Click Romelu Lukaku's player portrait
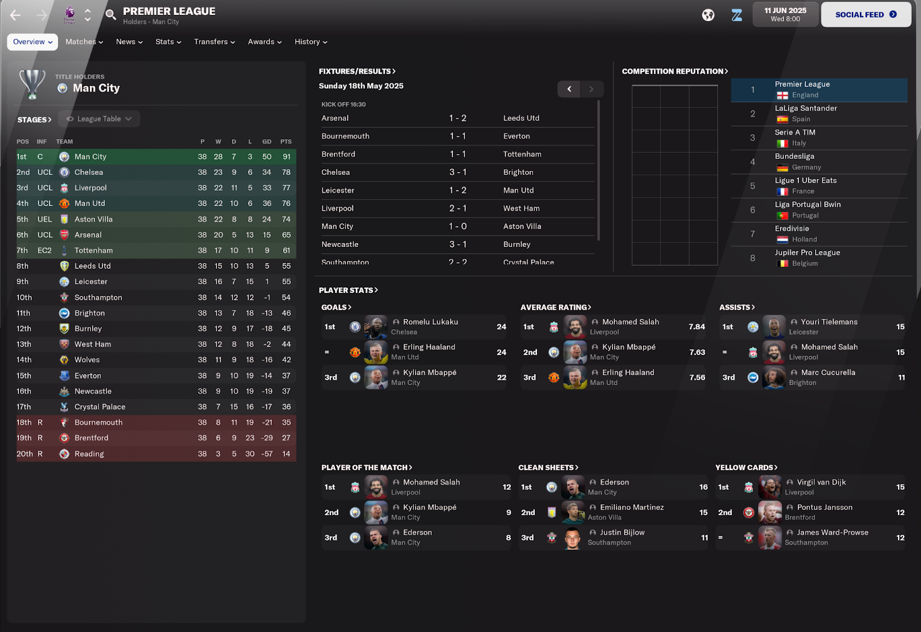Screen dimensions: 921x632 pos(376,327)
